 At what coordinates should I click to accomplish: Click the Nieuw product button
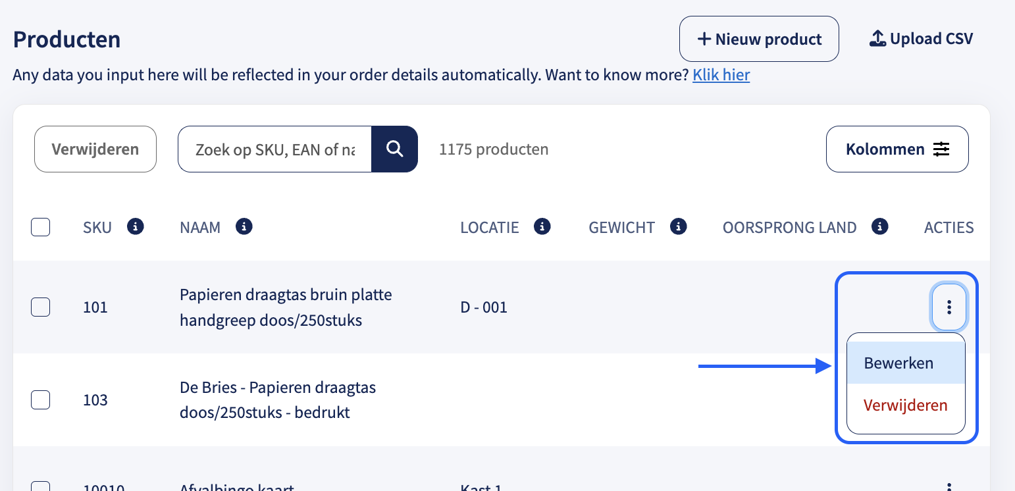tap(759, 39)
